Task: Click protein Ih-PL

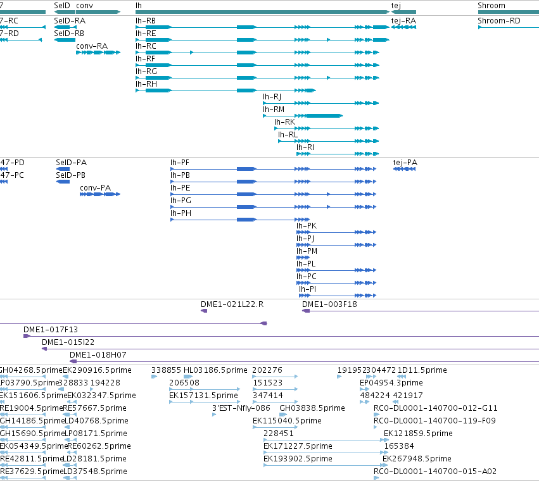Action: (336, 270)
